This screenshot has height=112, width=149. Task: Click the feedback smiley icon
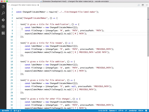pyautogui.click(x=146, y=111)
